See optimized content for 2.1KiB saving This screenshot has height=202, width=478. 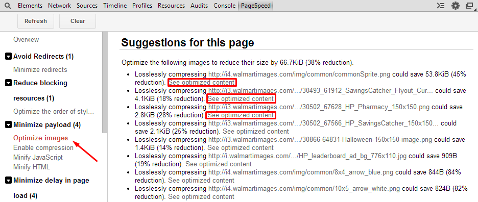tap(255, 132)
